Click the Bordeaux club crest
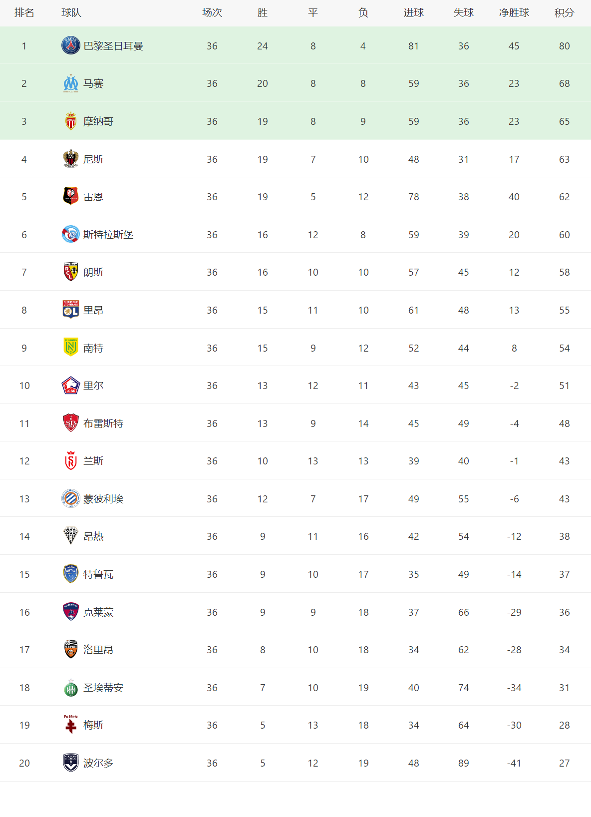This screenshot has width=591, height=817. tap(71, 763)
